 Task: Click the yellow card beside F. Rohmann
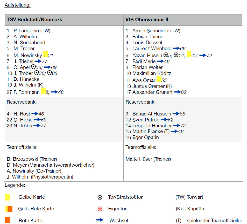43,91
